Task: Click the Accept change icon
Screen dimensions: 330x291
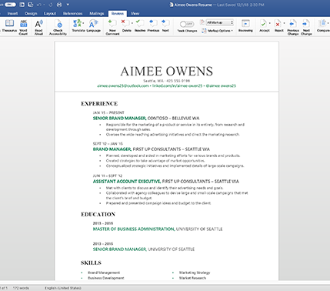Action: pos(263,24)
